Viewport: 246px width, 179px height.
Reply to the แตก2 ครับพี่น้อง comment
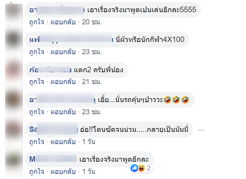click(x=63, y=82)
